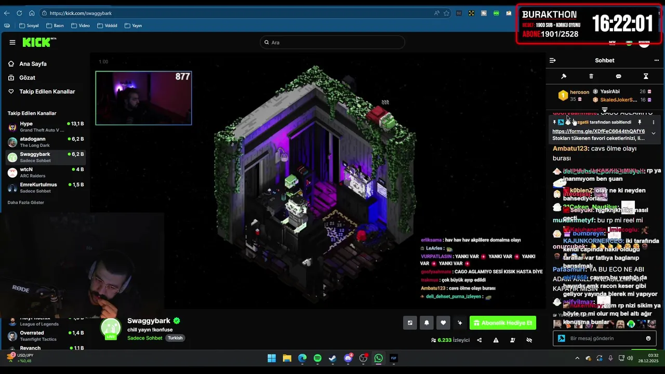Open Spotify from the taskbar
The image size is (665, 374).
(x=317, y=358)
